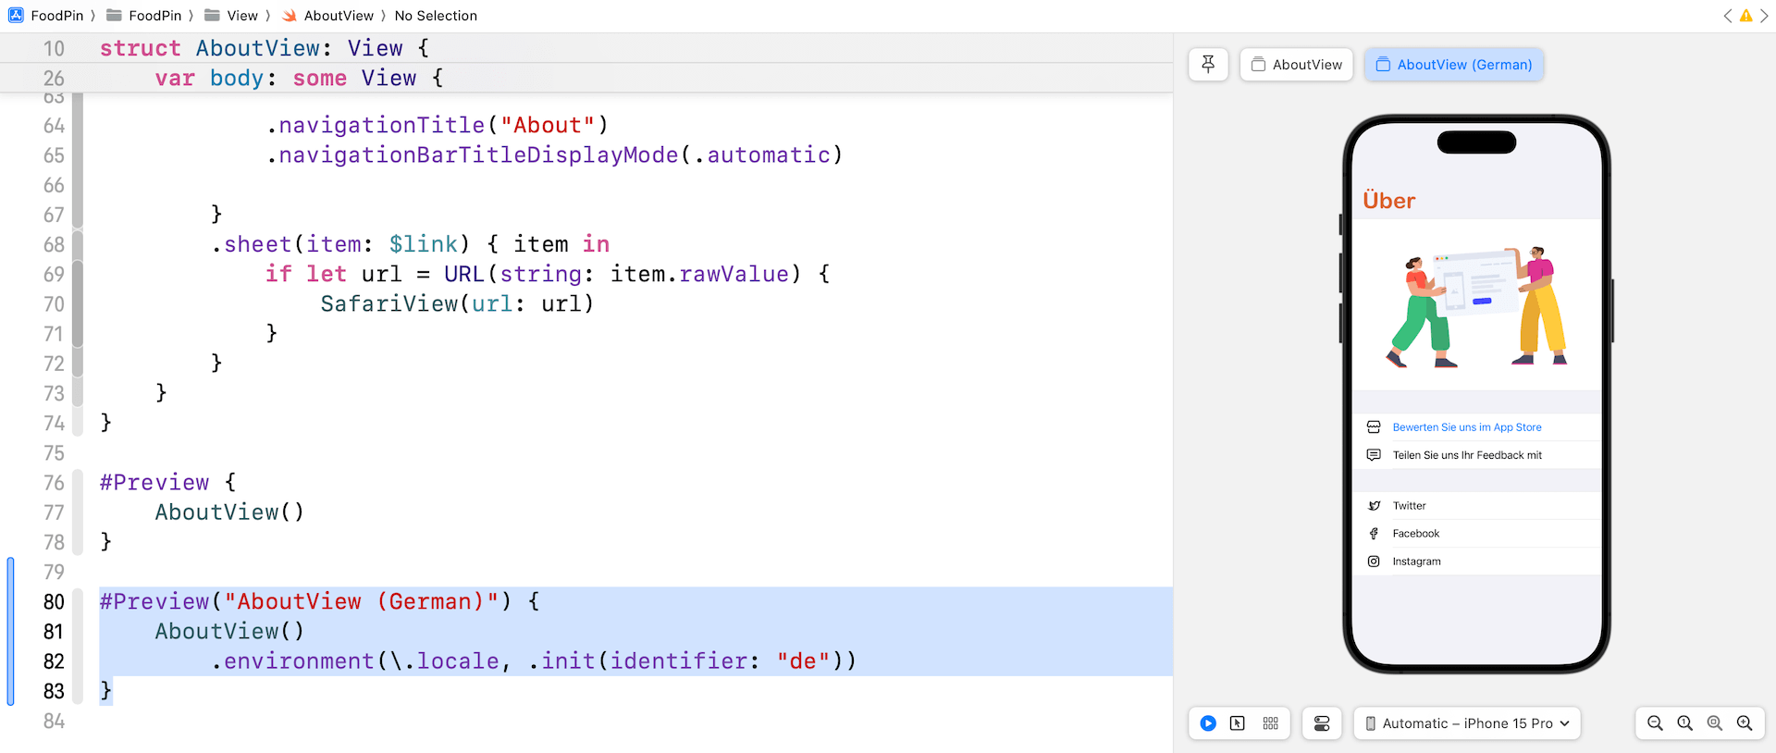1776x753 pixels.
Task: Click the No Selection breadcrumb item
Action: tap(436, 16)
